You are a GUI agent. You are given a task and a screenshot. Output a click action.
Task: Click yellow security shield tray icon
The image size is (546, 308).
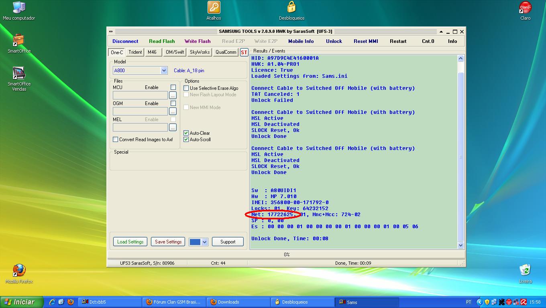tap(487, 302)
